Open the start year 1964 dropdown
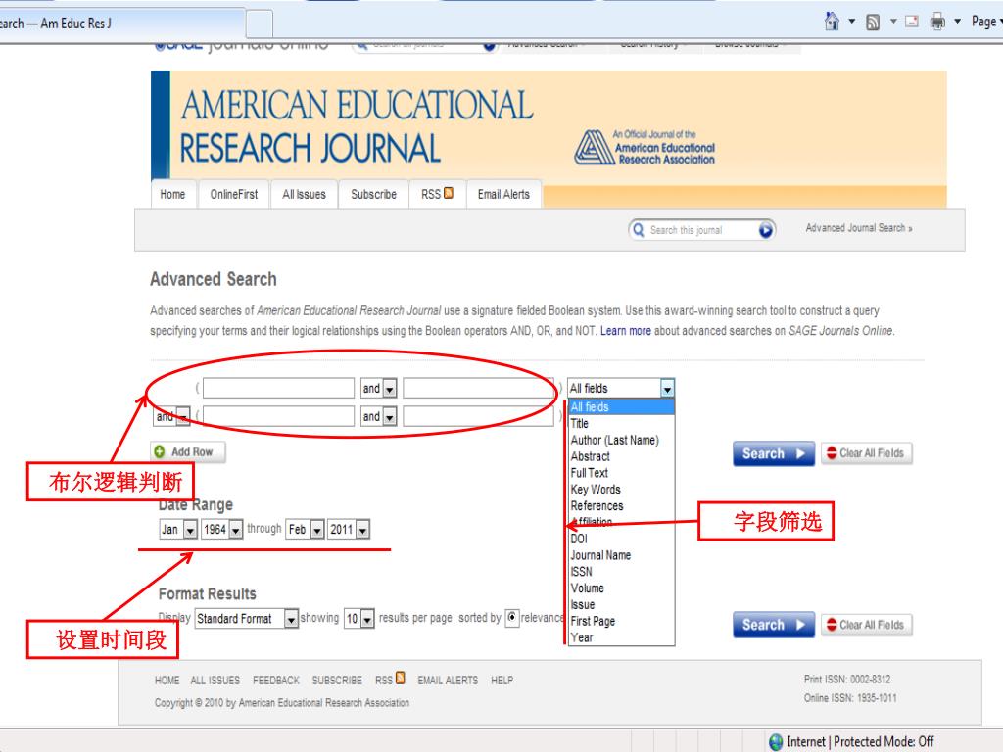Viewport: 1003px width, 752px height. [x=221, y=529]
